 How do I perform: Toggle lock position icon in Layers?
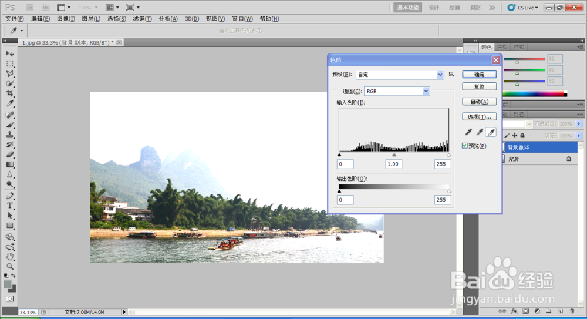point(515,136)
